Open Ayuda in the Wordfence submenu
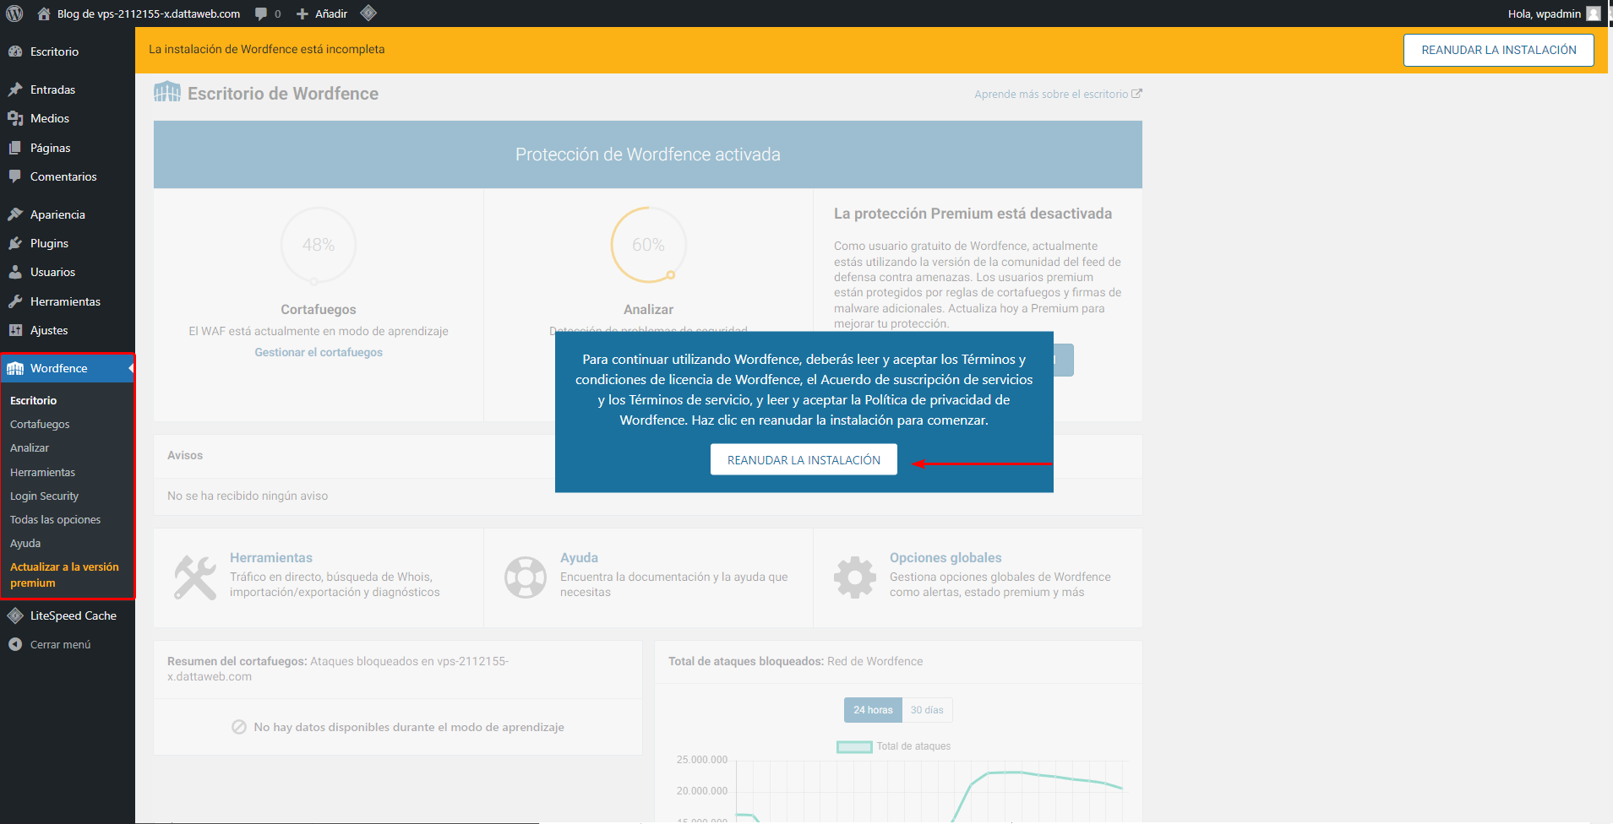The width and height of the screenshot is (1613, 824). (25, 543)
